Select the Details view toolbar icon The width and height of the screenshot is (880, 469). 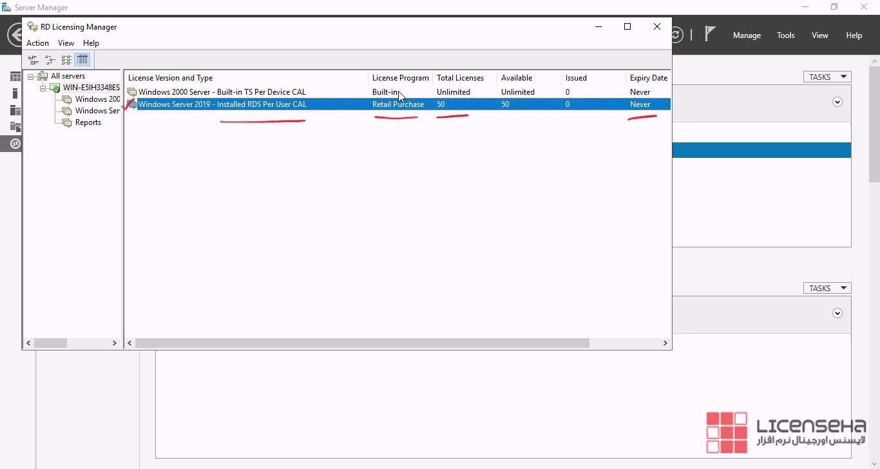[x=82, y=60]
